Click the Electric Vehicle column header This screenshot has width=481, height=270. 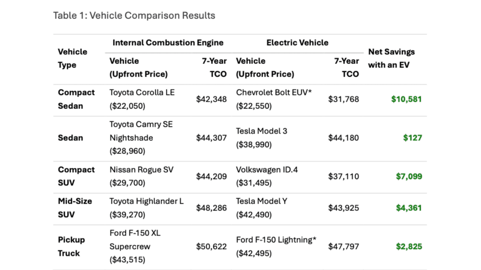(297, 43)
